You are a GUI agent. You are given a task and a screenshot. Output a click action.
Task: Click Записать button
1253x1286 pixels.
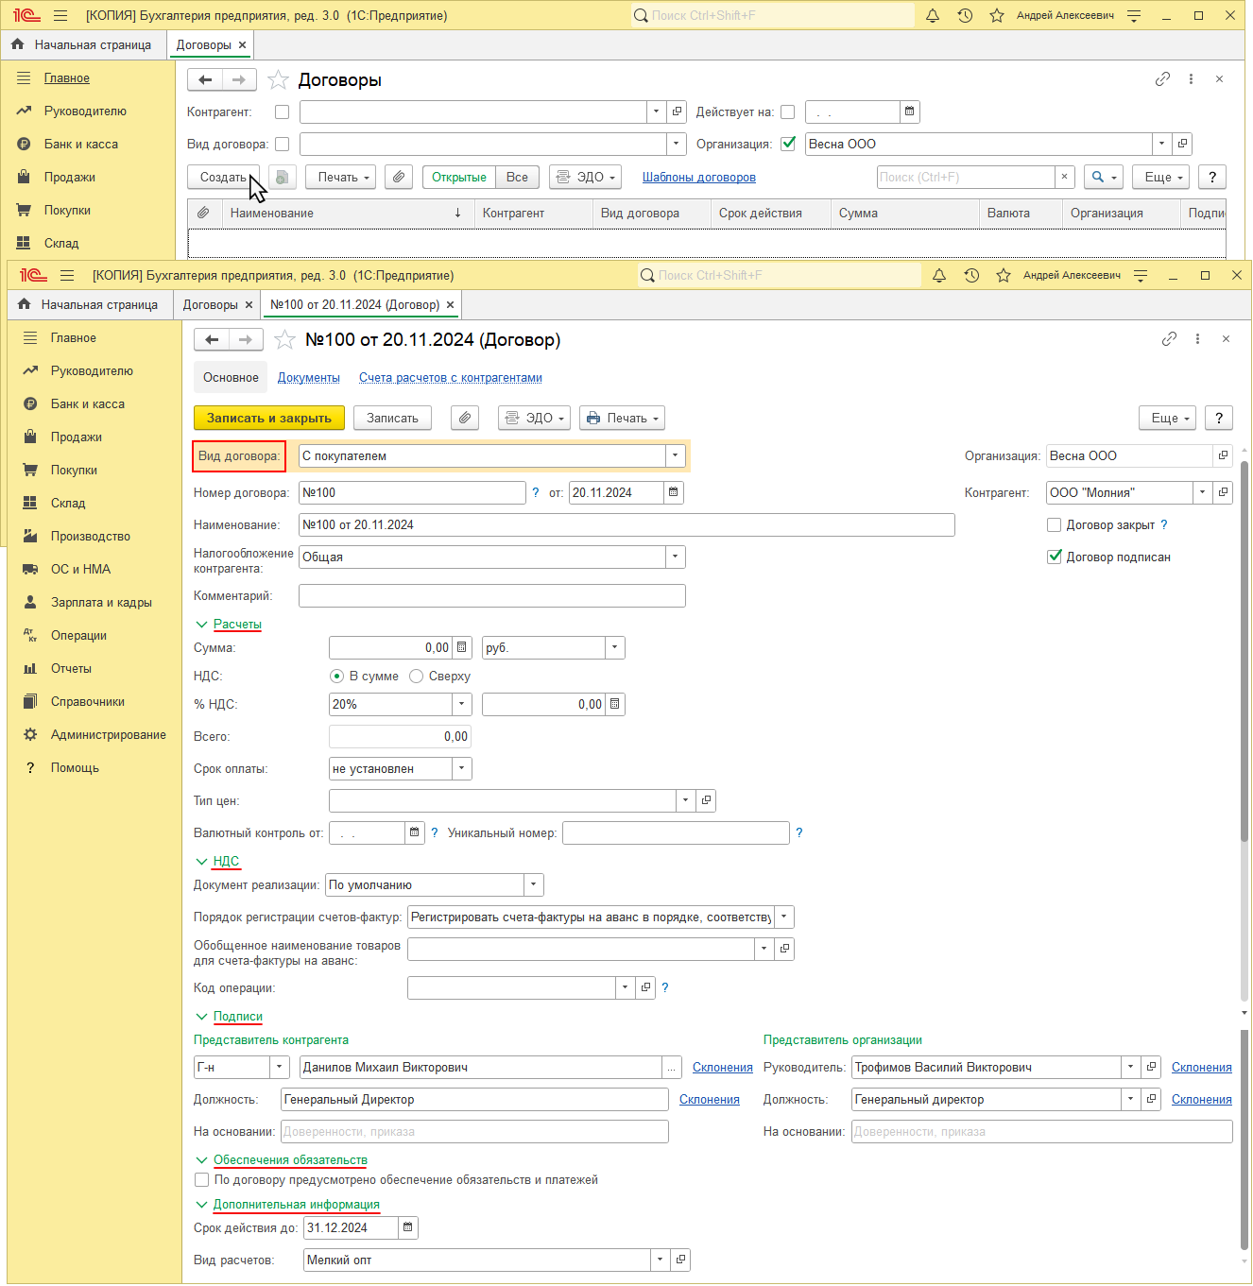click(x=392, y=418)
